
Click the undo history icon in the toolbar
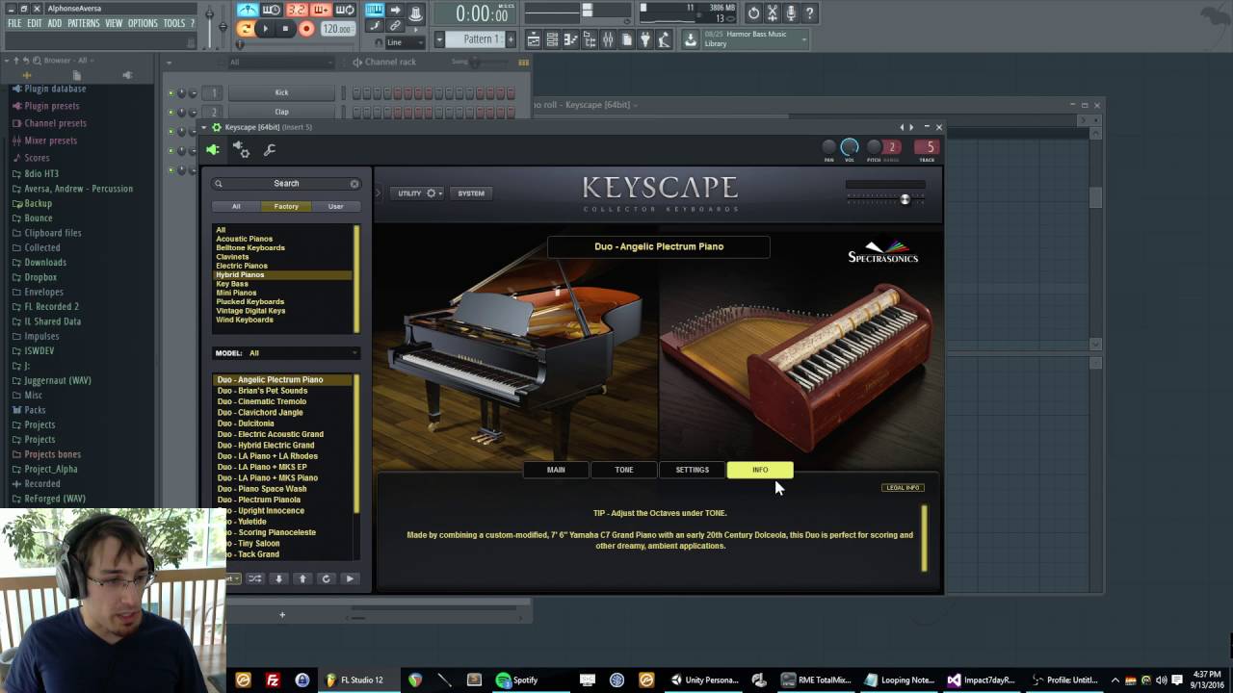(753, 13)
